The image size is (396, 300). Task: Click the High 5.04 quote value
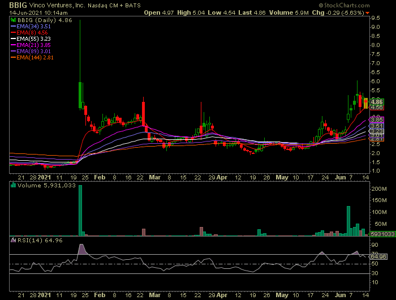191,12
